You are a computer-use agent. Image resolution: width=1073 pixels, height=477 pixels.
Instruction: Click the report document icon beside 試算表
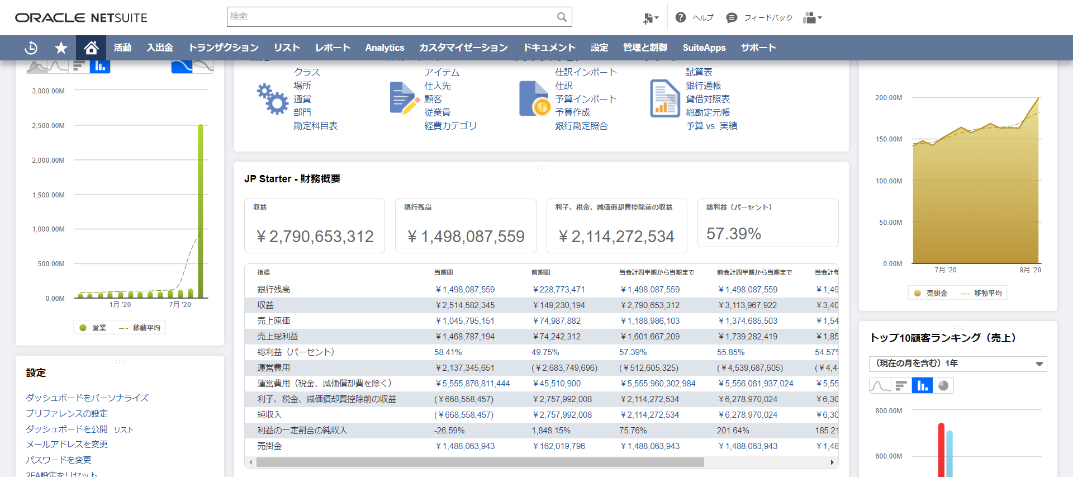click(664, 99)
